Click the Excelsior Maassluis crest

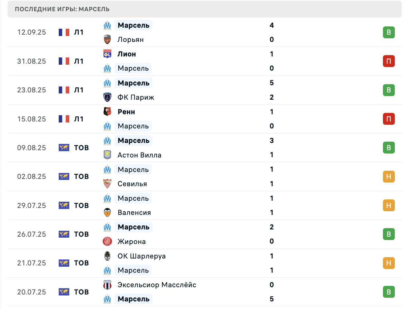point(107,285)
